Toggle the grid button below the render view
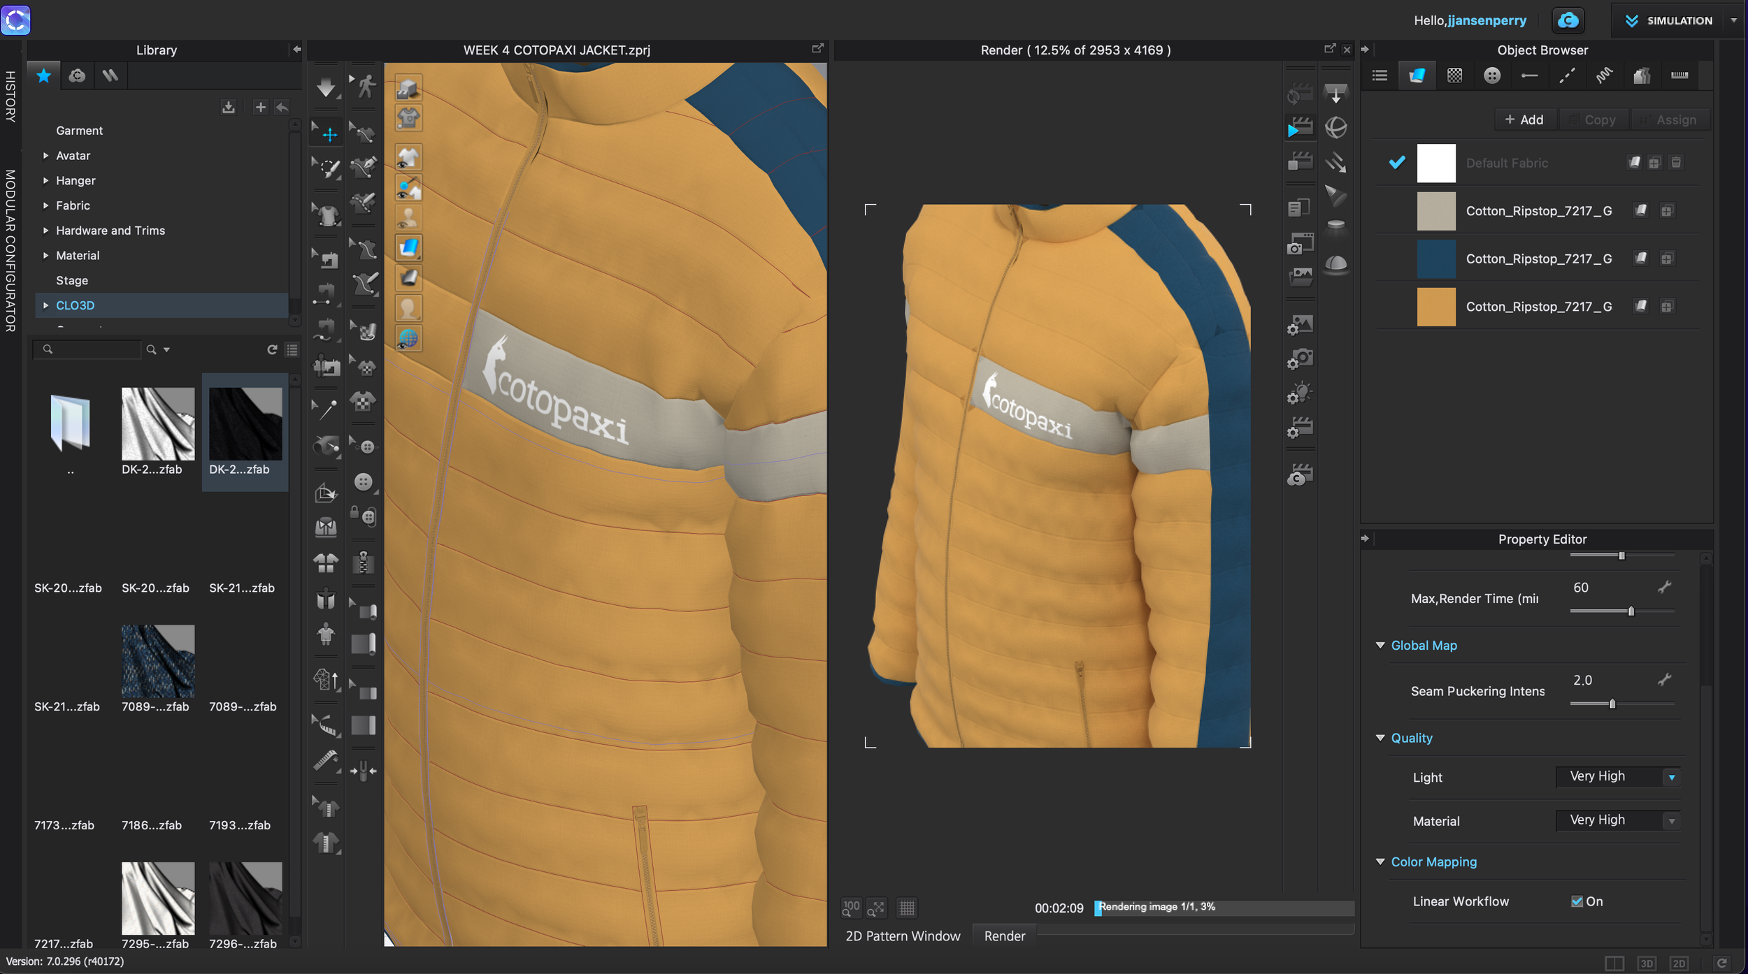The image size is (1748, 974). tap(906, 908)
